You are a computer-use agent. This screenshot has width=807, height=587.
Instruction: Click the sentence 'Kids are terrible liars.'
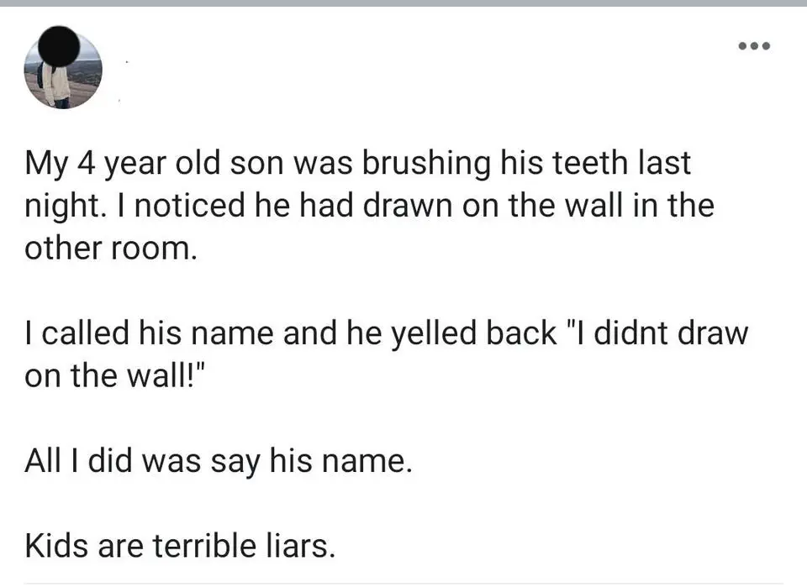180,545
